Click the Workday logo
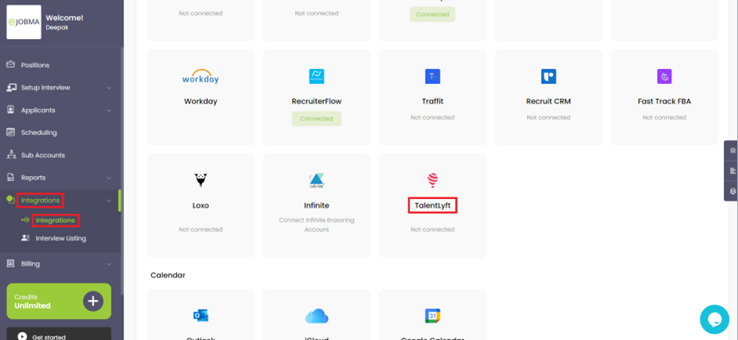Image resolution: width=738 pixels, height=340 pixels. click(x=201, y=77)
